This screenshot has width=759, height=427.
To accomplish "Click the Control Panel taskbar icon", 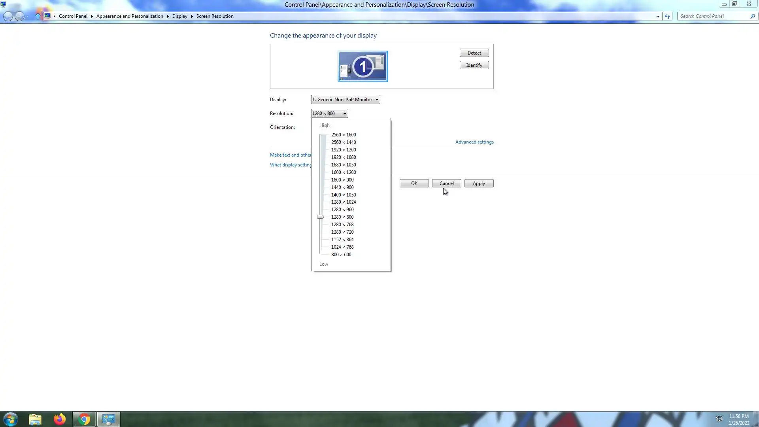I will pyautogui.click(x=108, y=419).
